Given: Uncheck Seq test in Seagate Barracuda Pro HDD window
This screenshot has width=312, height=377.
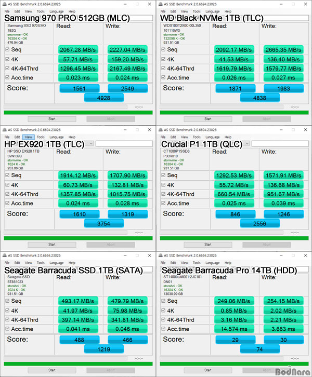Looking at the screenshot, I should coord(163,301).
